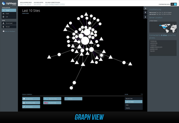Choose Recent Site filter option
Image resolution: width=179 pixels, height=123 pixels.
click(134, 99)
